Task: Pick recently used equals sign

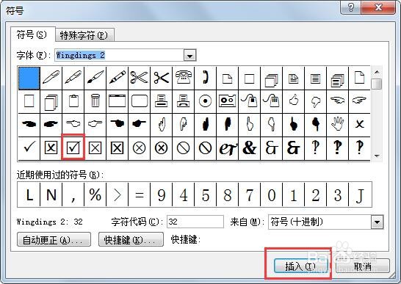Action: tap(139, 194)
